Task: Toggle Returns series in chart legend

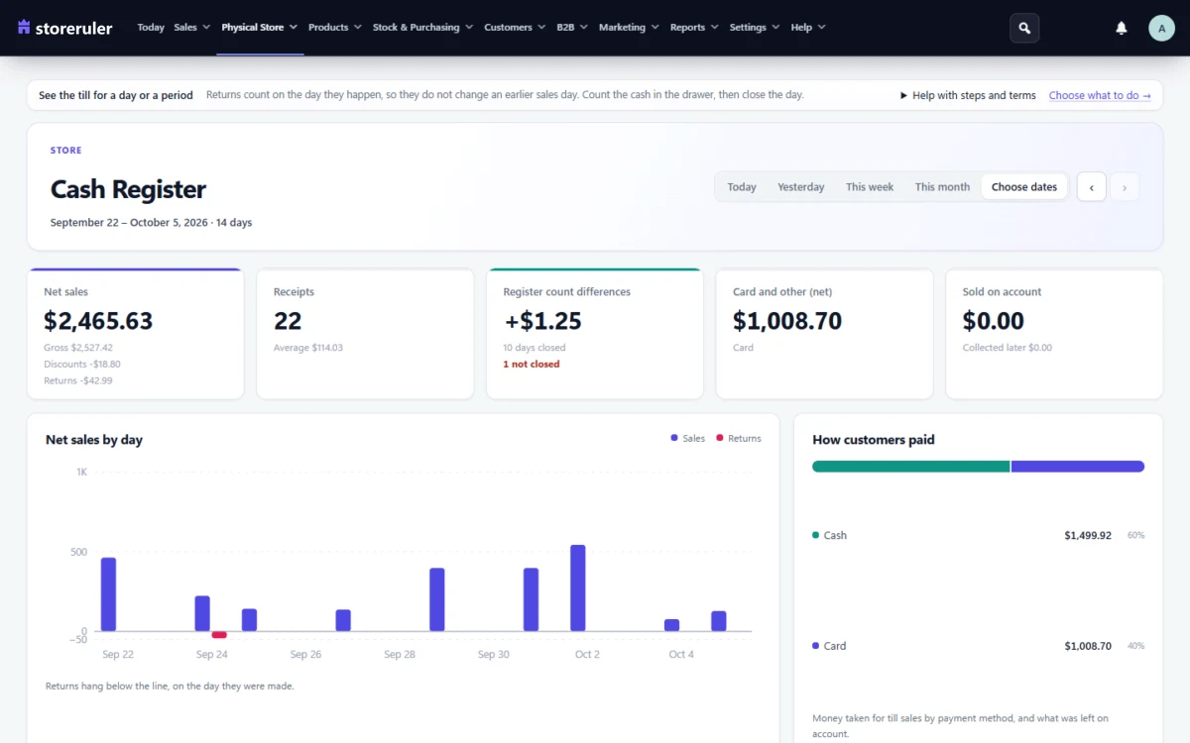Action: click(739, 438)
